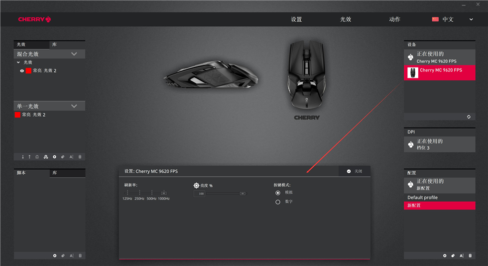Image resolution: width=488 pixels, height=266 pixels.
Task: Click 档位 3 in-use DPI entry
Action: click(x=439, y=144)
